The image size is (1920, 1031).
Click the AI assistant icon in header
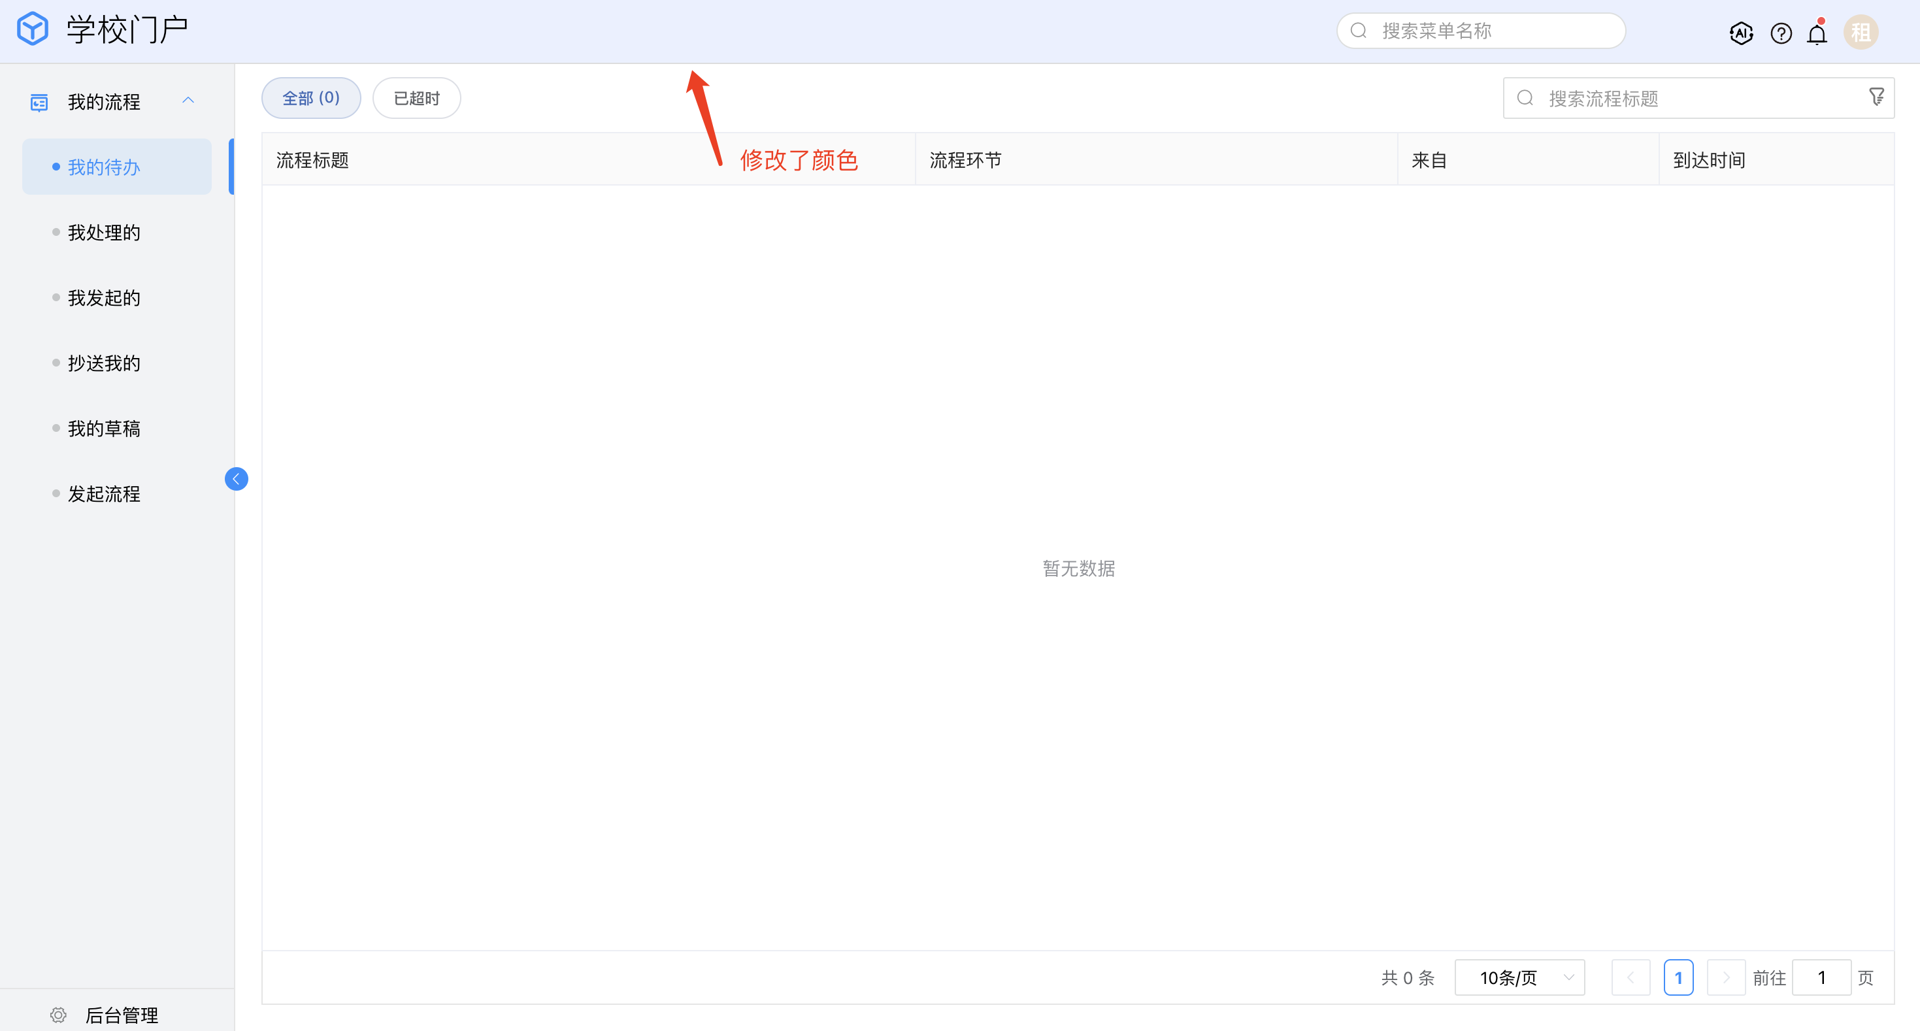(1740, 33)
